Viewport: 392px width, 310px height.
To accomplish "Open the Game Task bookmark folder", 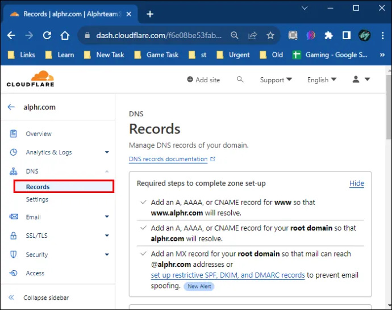I will pyautogui.click(x=156, y=55).
